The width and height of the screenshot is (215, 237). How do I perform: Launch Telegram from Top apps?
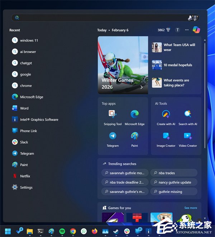[x=113, y=140]
